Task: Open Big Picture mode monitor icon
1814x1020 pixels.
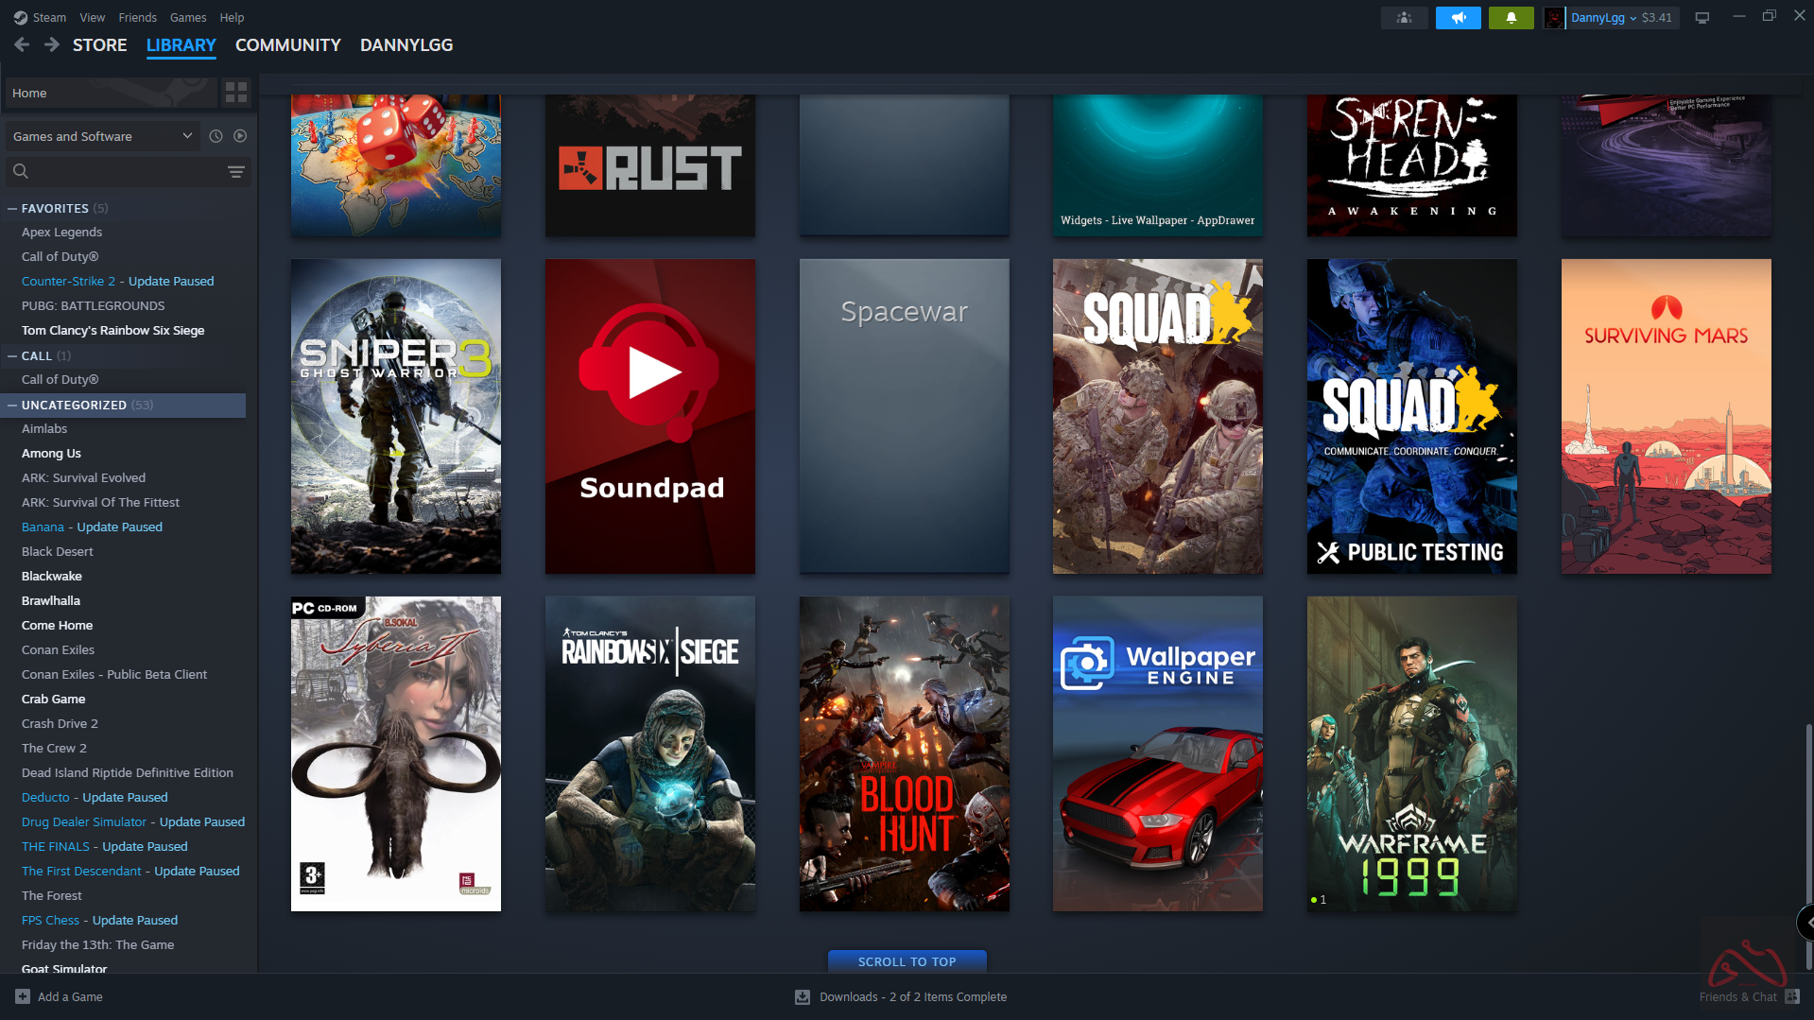Action: (x=1702, y=17)
